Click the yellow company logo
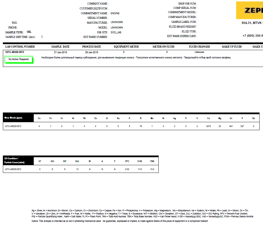Image resolution: width=263 pixels, height=227 pixels. pyautogui.click(x=249, y=11)
